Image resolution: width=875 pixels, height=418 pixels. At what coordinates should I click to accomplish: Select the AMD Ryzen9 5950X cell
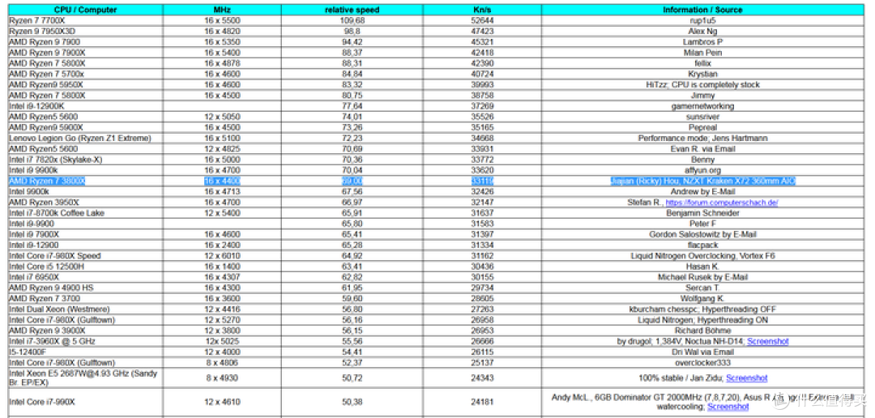[x=85, y=85]
